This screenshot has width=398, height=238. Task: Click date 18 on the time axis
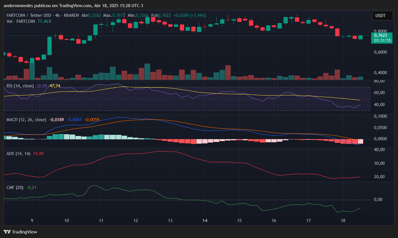(x=343, y=221)
